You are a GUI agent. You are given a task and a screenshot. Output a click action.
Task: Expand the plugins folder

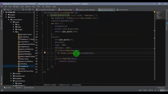pyautogui.click(x=6, y=15)
